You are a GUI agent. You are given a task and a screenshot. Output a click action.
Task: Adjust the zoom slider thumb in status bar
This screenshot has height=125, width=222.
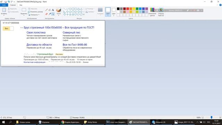click(211, 117)
